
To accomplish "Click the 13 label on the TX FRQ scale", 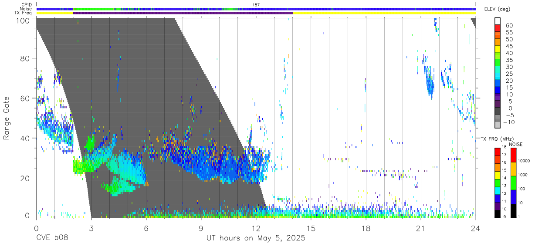I will 504,186.
